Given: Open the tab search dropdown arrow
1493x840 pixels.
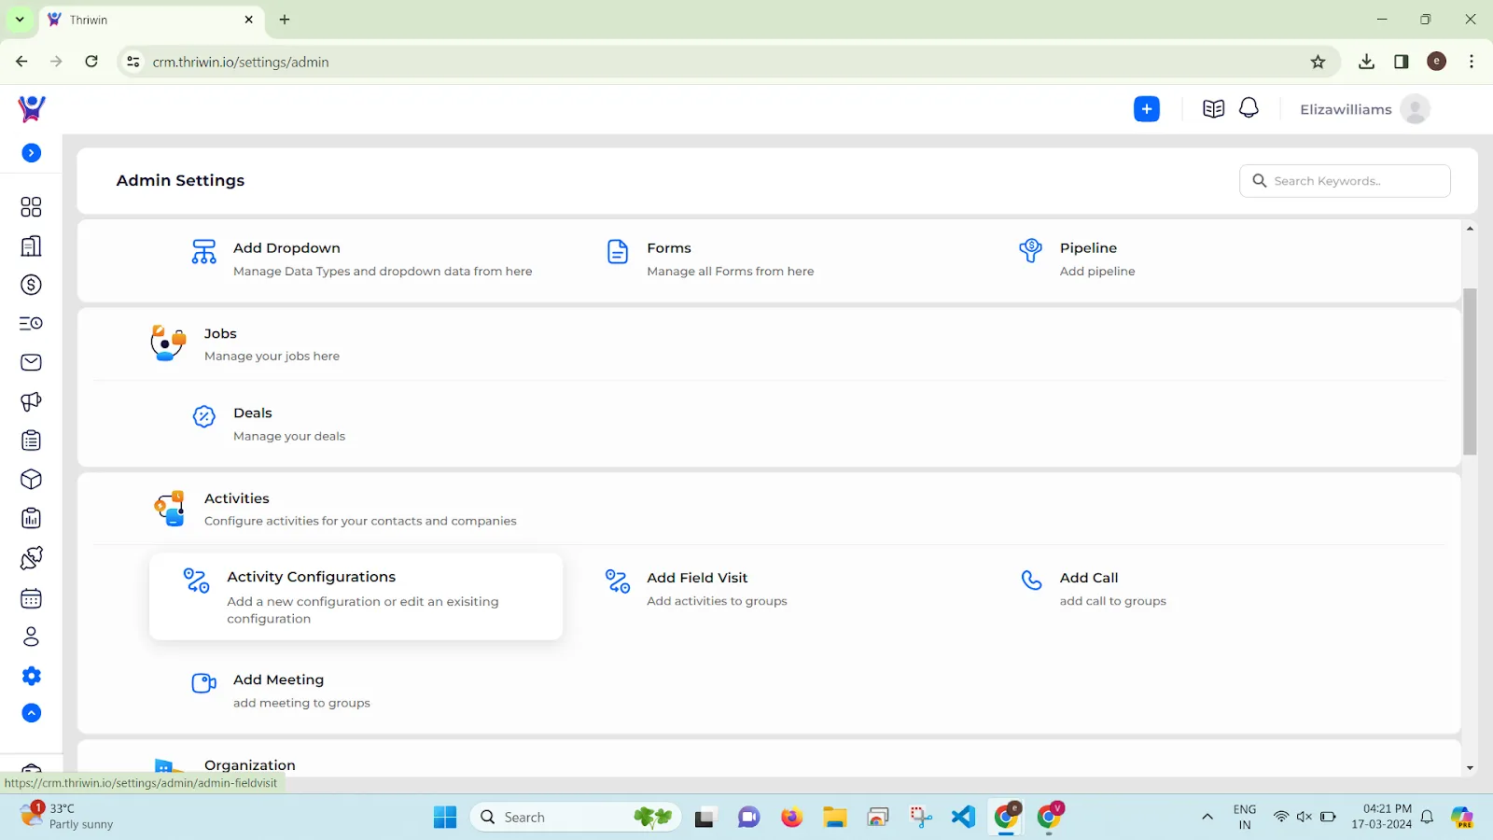Looking at the screenshot, I should 20,20.
